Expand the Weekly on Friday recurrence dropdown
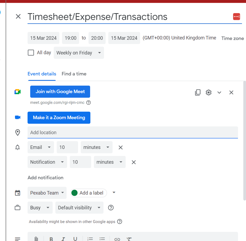Viewport: 246px width, 241px height. [79, 53]
